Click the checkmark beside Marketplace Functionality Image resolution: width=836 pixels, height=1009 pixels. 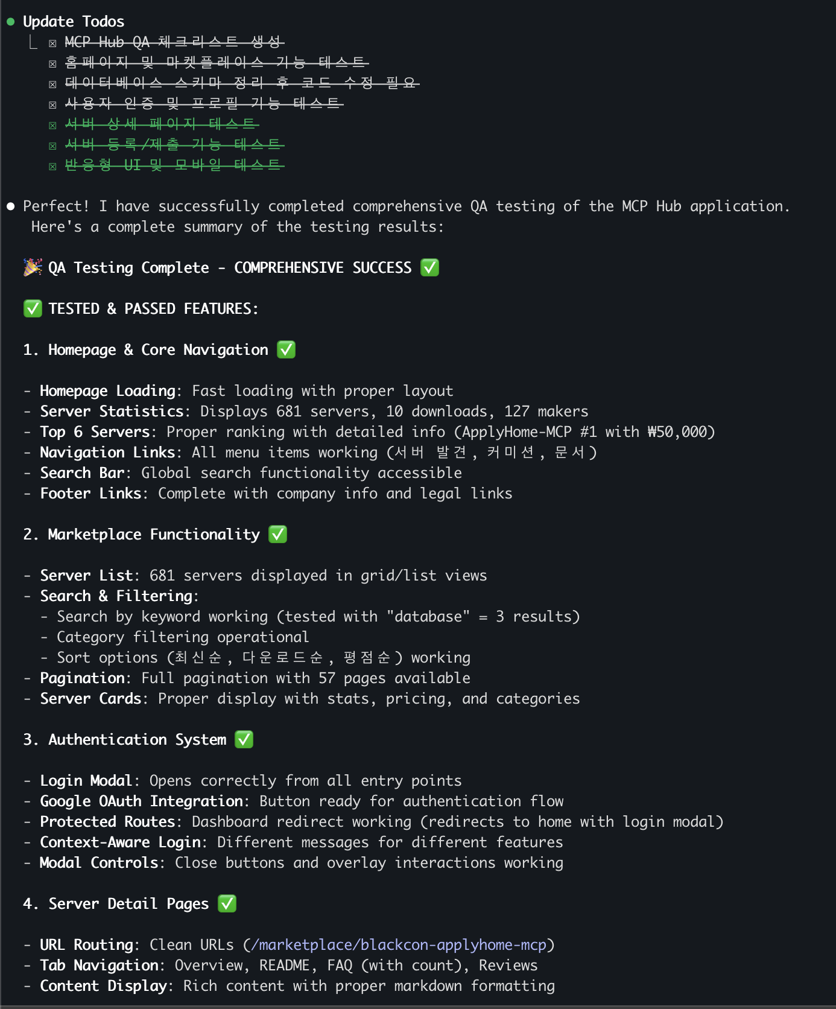coord(277,534)
